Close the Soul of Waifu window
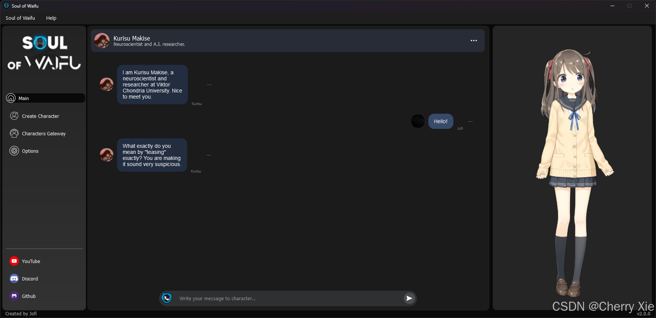 tap(647, 6)
